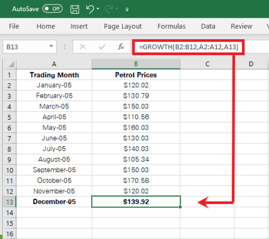Click the Cancel X formula icon
This screenshot has width=269, height=239.
(x=83, y=47)
